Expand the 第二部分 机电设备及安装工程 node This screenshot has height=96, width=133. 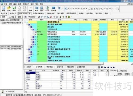click(27, 49)
